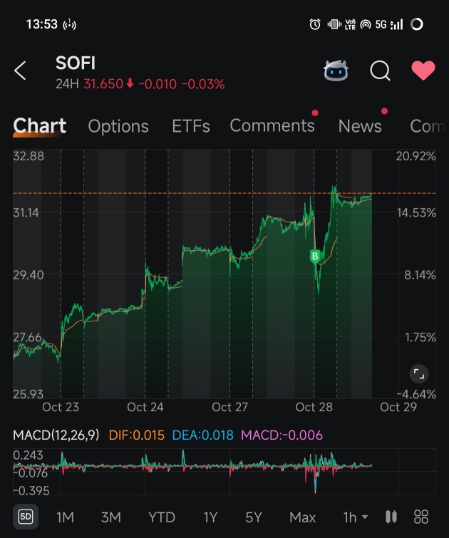Screen dimensions: 449x538
Task: Select the 5Y time range
Action: [x=253, y=517]
